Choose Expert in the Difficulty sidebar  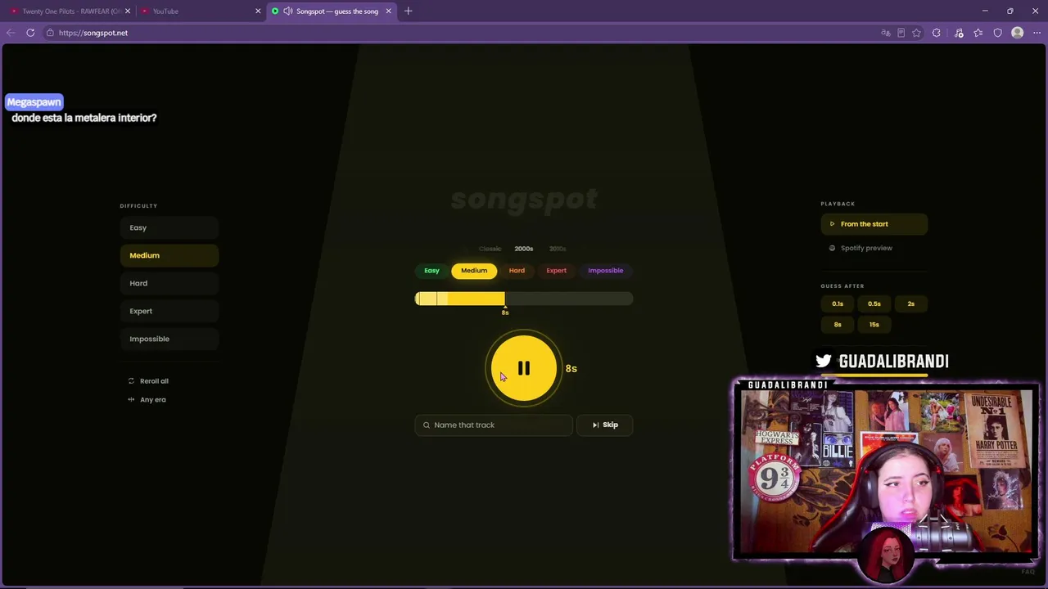pos(169,311)
